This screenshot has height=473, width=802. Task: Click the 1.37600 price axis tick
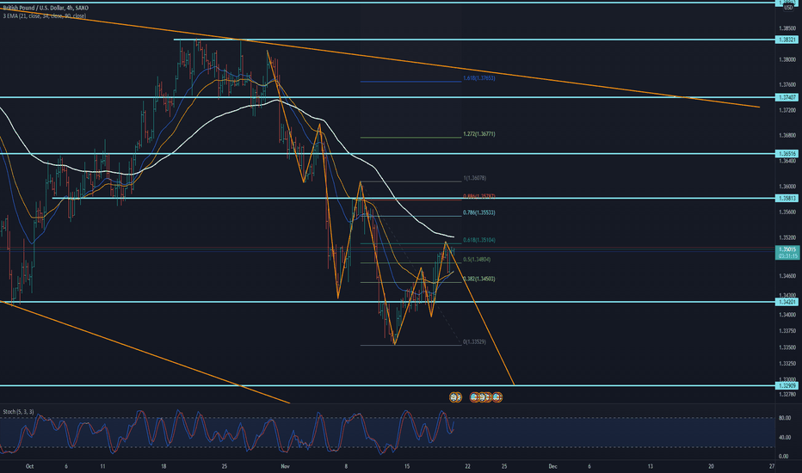pos(787,84)
